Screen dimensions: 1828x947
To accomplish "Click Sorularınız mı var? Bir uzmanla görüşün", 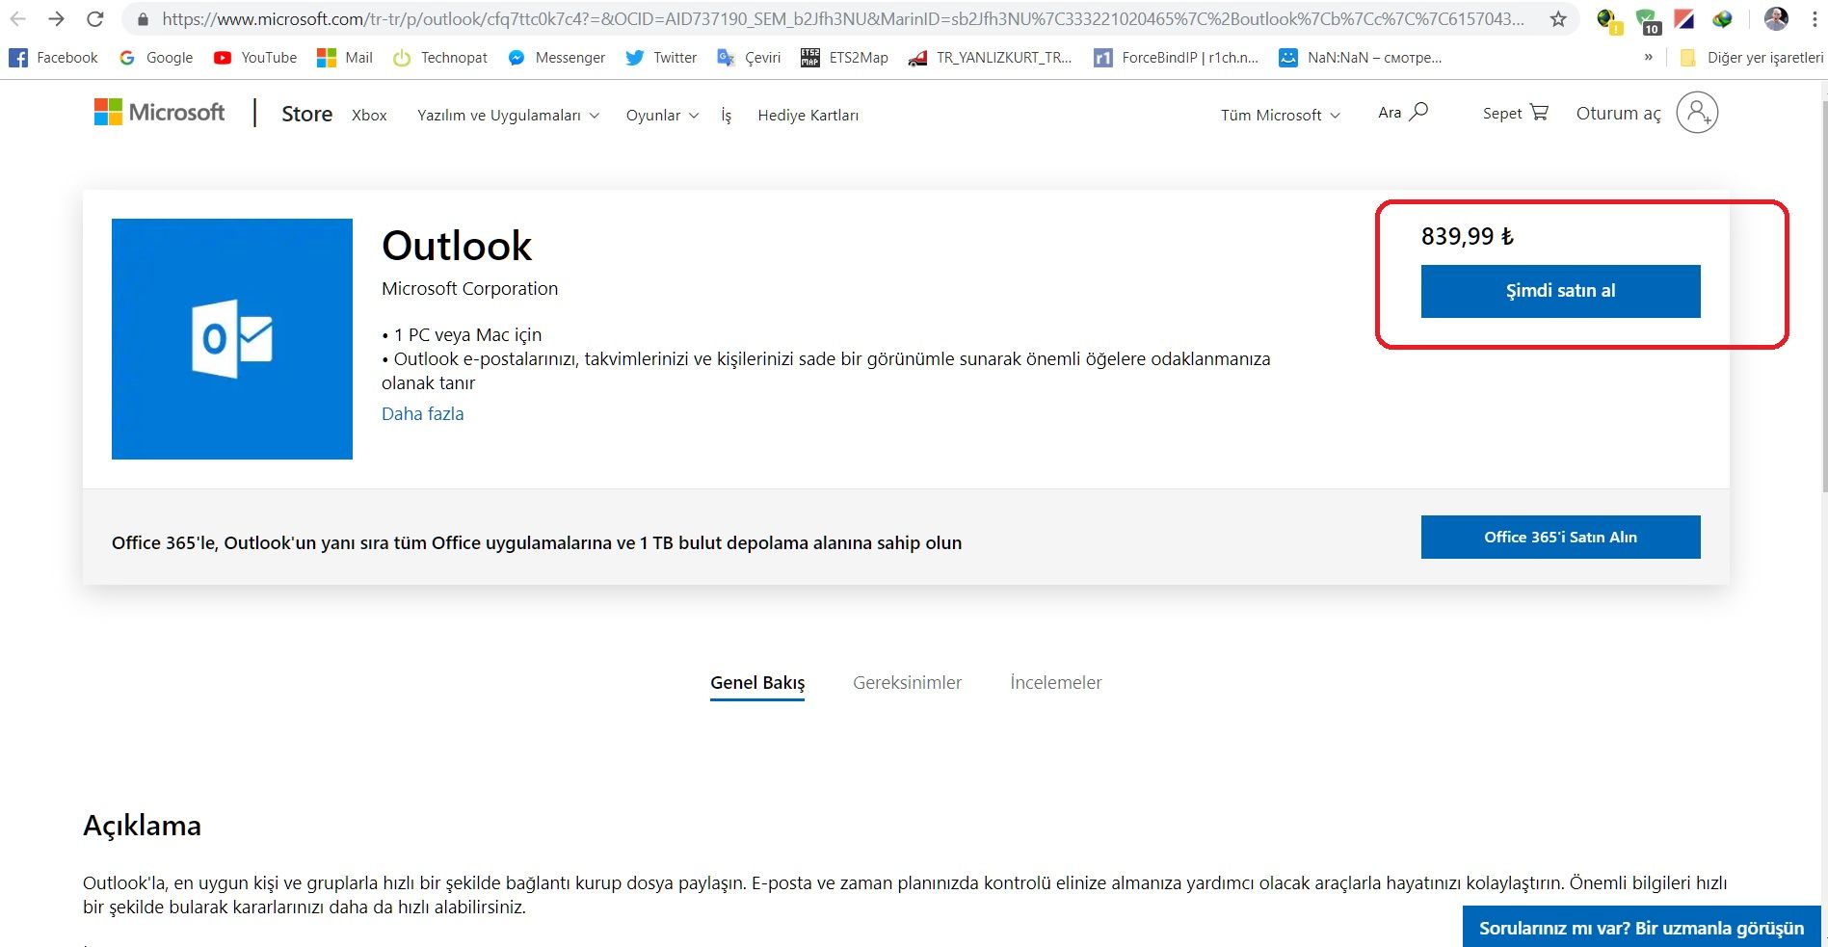I will (x=1641, y=927).
